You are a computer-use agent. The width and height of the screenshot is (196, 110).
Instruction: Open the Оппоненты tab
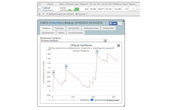coord(73,28)
